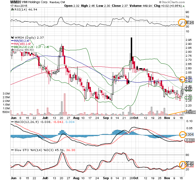Click the tallest pink volume bar in late July
This screenshot has height=180, width=196.
64,104
